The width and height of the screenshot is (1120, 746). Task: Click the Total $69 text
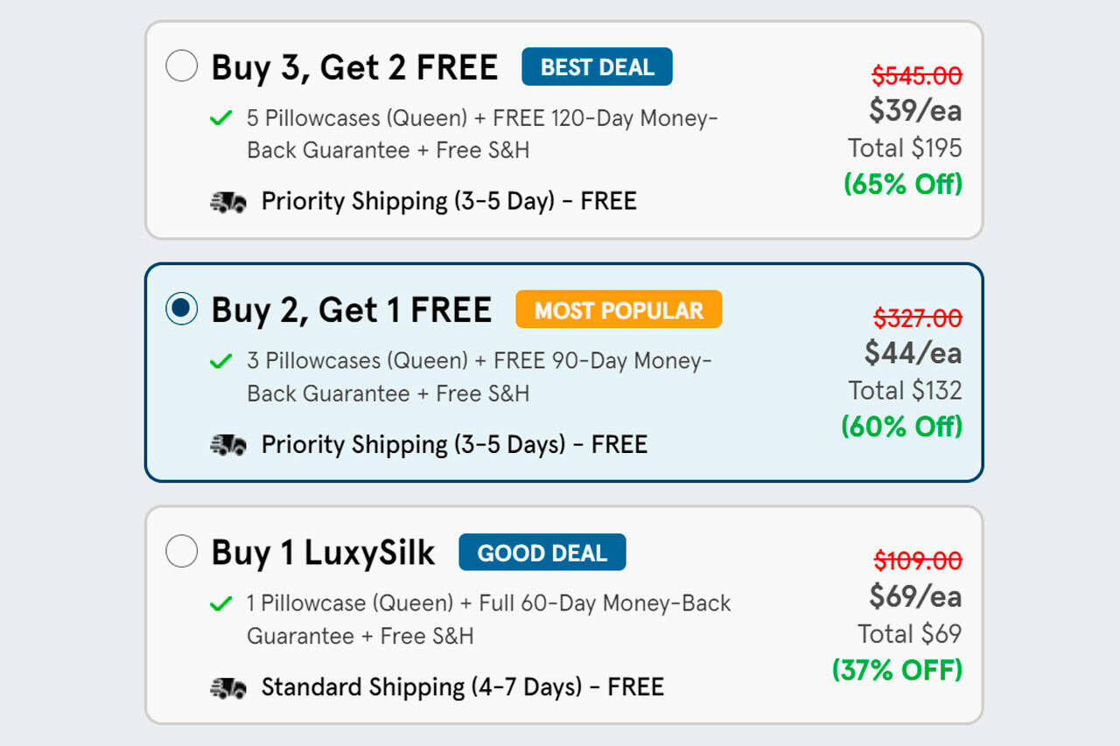point(909,633)
